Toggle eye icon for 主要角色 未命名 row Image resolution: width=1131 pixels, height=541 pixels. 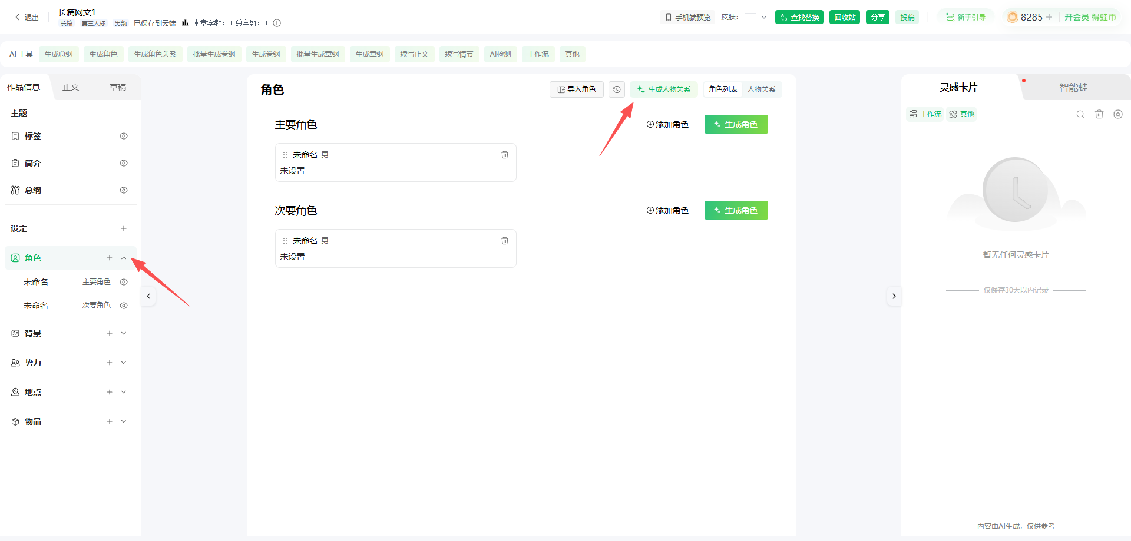pyautogui.click(x=124, y=282)
